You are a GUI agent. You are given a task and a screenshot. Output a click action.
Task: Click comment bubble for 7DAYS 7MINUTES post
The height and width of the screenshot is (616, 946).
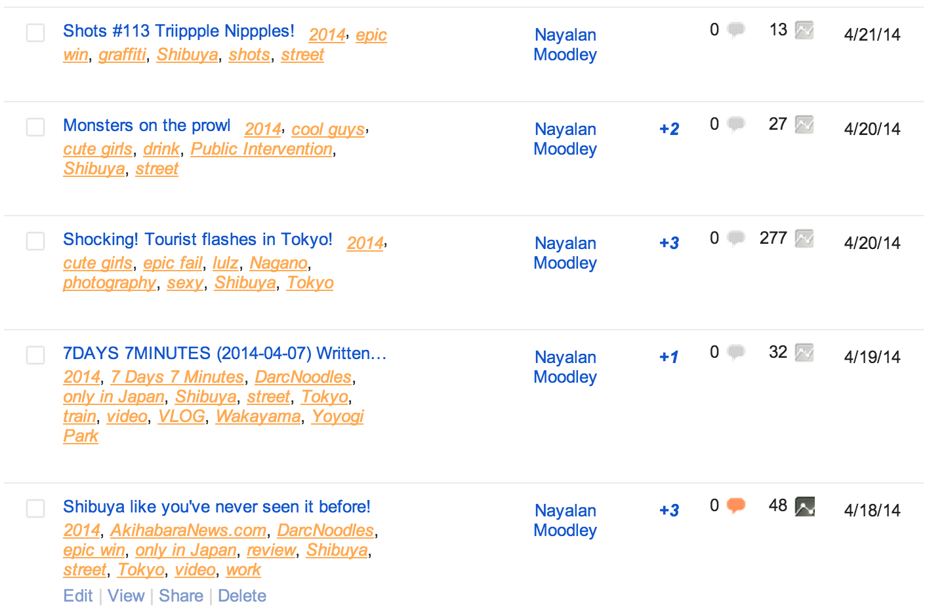[736, 352]
